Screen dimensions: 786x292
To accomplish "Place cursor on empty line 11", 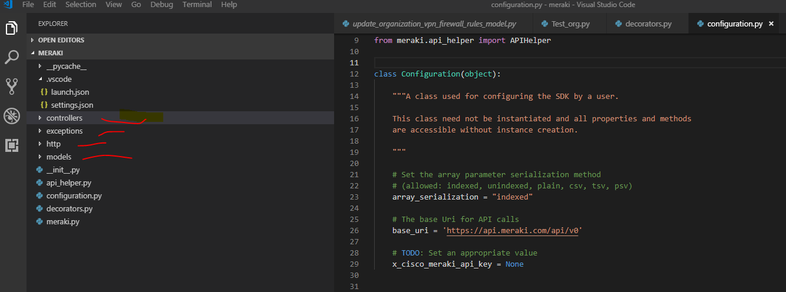I will (x=530, y=63).
